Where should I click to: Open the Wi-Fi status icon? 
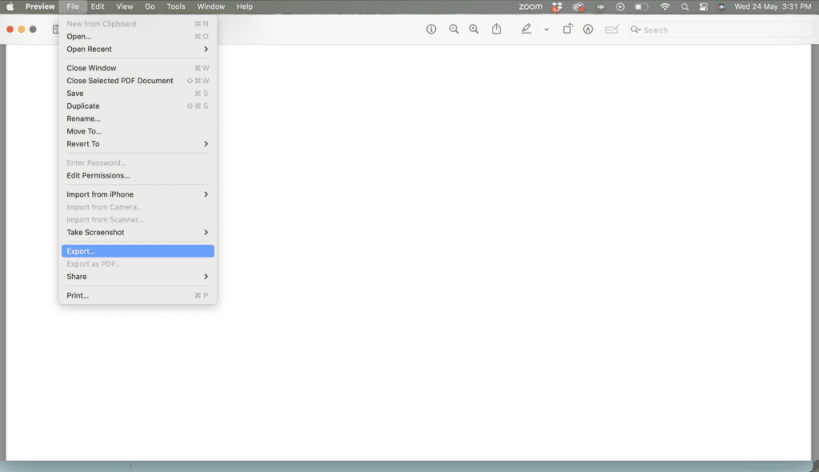click(x=665, y=6)
